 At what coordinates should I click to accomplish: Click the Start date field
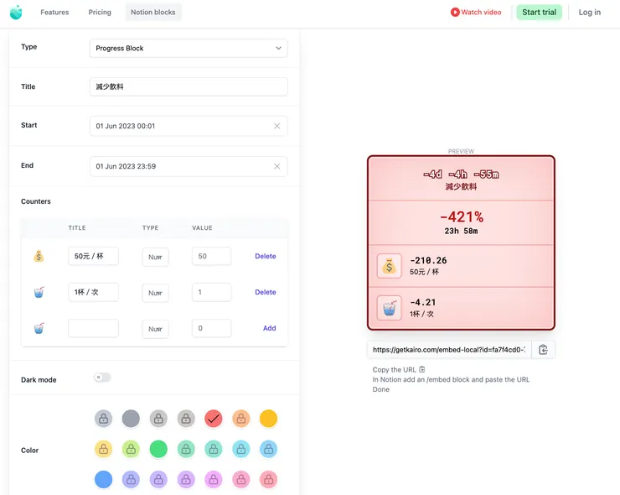(x=189, y=126)
